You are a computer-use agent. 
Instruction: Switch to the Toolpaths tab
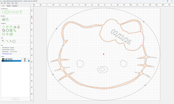[x=15, y=6]
